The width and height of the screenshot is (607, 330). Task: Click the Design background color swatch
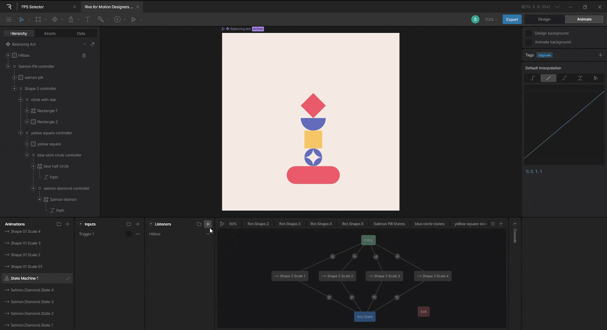point(529,33)
